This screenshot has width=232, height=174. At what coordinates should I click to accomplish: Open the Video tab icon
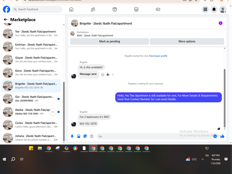(115, 9)
